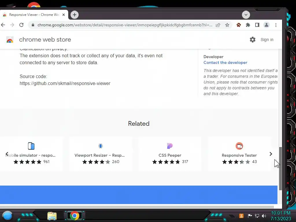Open web store settings gear
Screen dimensions: 296x222
(252, 40)
